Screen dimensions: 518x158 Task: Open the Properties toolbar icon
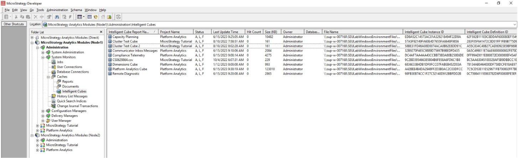coord(49,17)
